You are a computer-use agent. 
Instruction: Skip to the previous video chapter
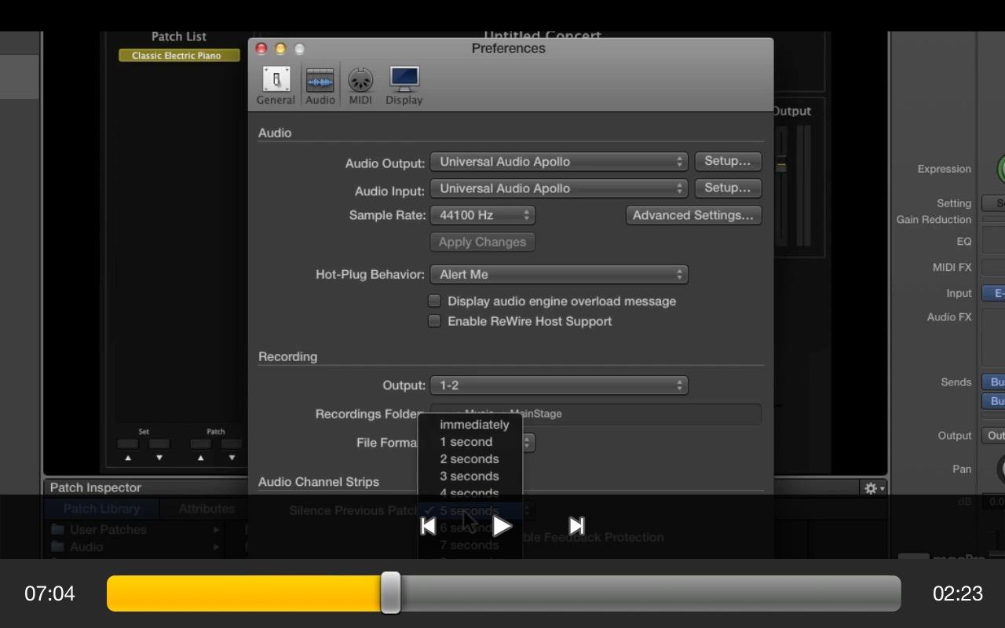coord(428,526)
